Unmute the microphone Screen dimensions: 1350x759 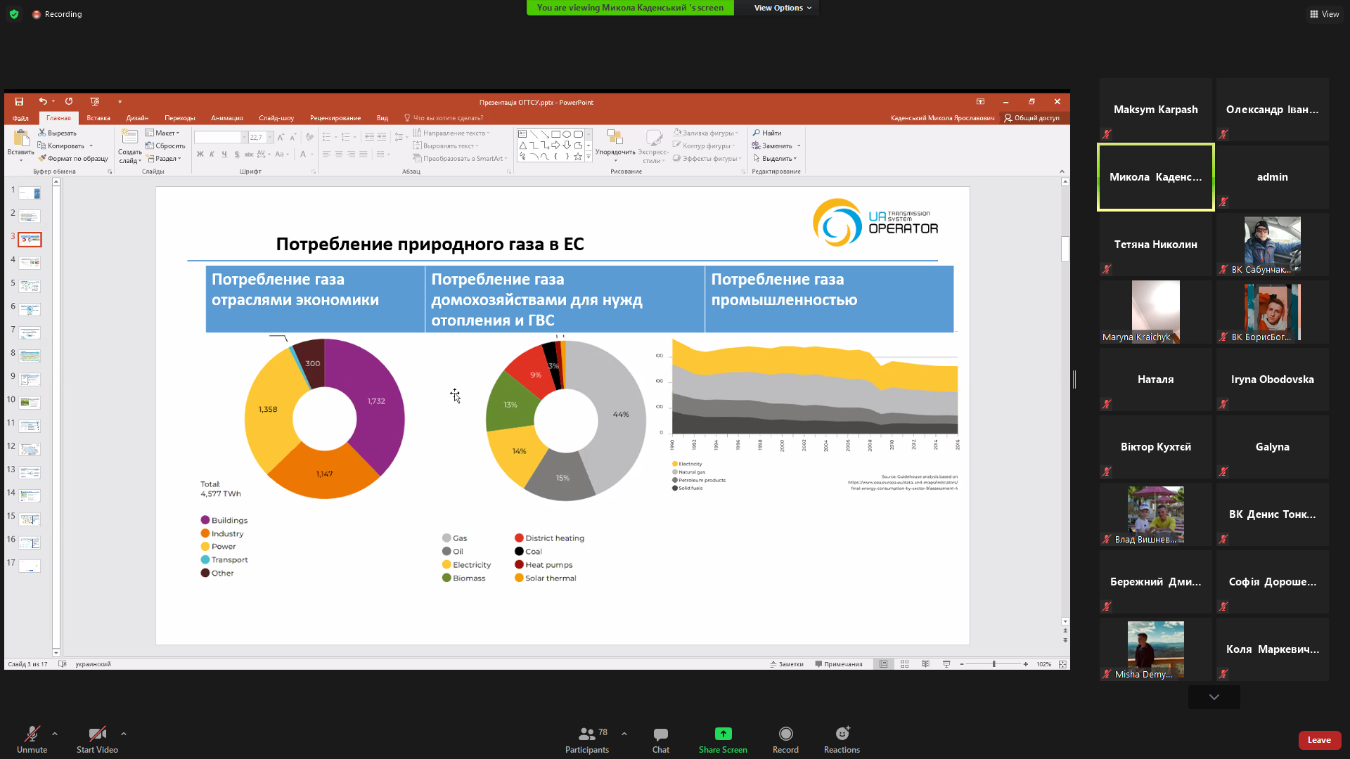pos(32,734)
